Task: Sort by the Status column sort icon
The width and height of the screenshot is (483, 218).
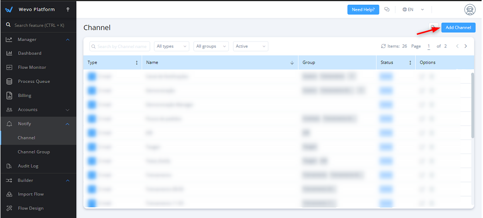Action: (411, 63)
